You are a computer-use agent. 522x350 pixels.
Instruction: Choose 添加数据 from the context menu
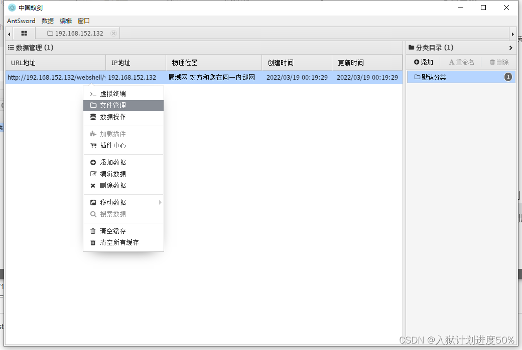point(123,162)
